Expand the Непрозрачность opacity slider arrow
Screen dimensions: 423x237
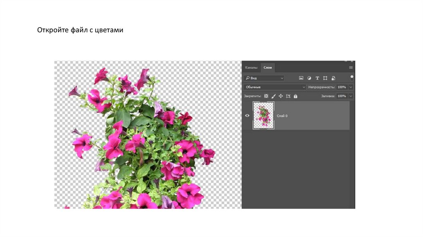(351, 87)
